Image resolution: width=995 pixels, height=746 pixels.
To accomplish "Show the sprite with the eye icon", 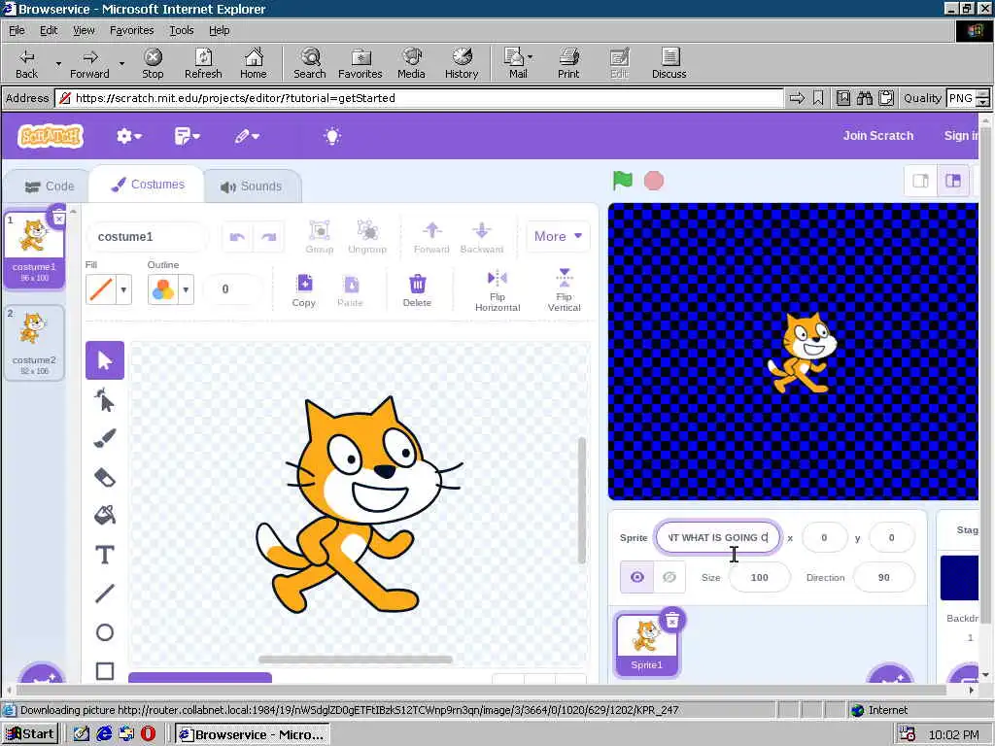I will (637, 577).
